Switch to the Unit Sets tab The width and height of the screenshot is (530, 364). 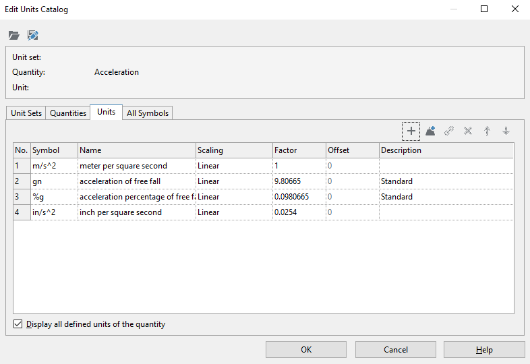(x=26, y=113)
